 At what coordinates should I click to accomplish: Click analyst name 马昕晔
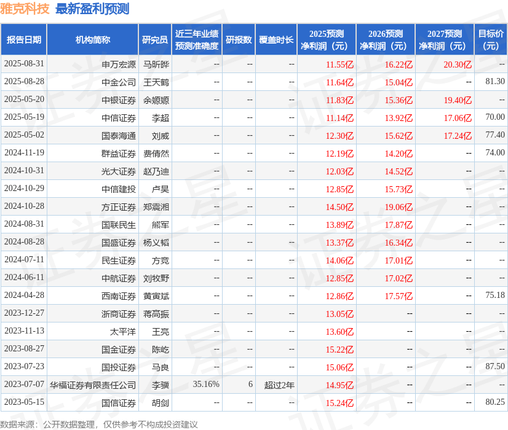coord(156,64)
